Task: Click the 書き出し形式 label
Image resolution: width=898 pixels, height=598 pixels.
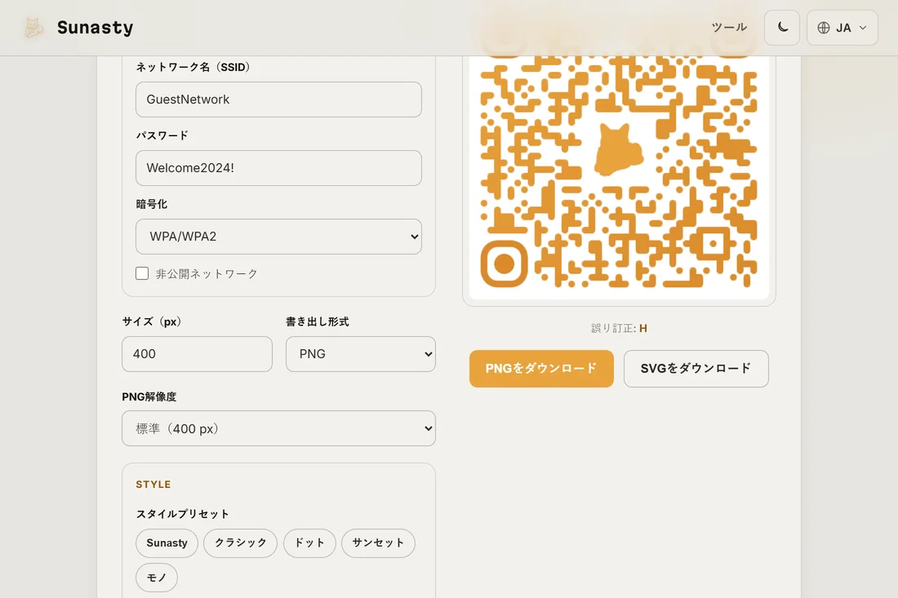Action: 318,321
